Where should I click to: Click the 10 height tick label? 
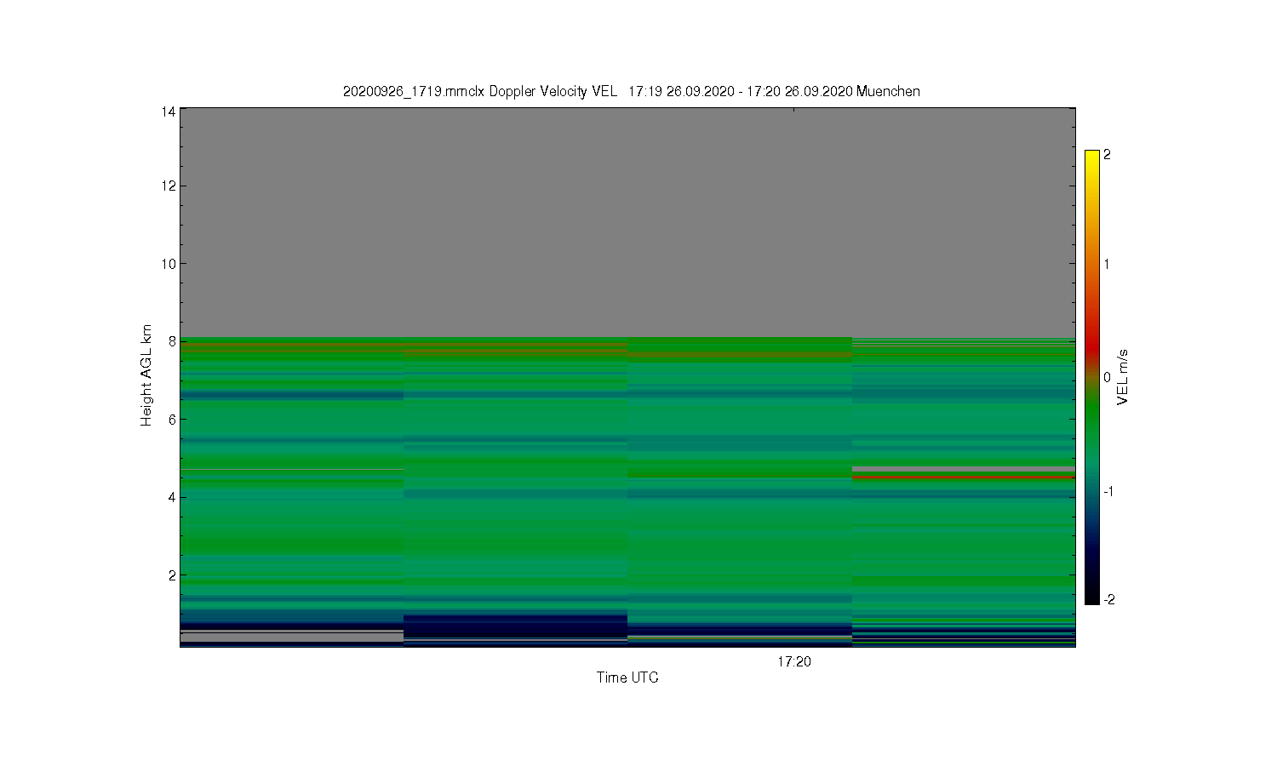(169, 264)
